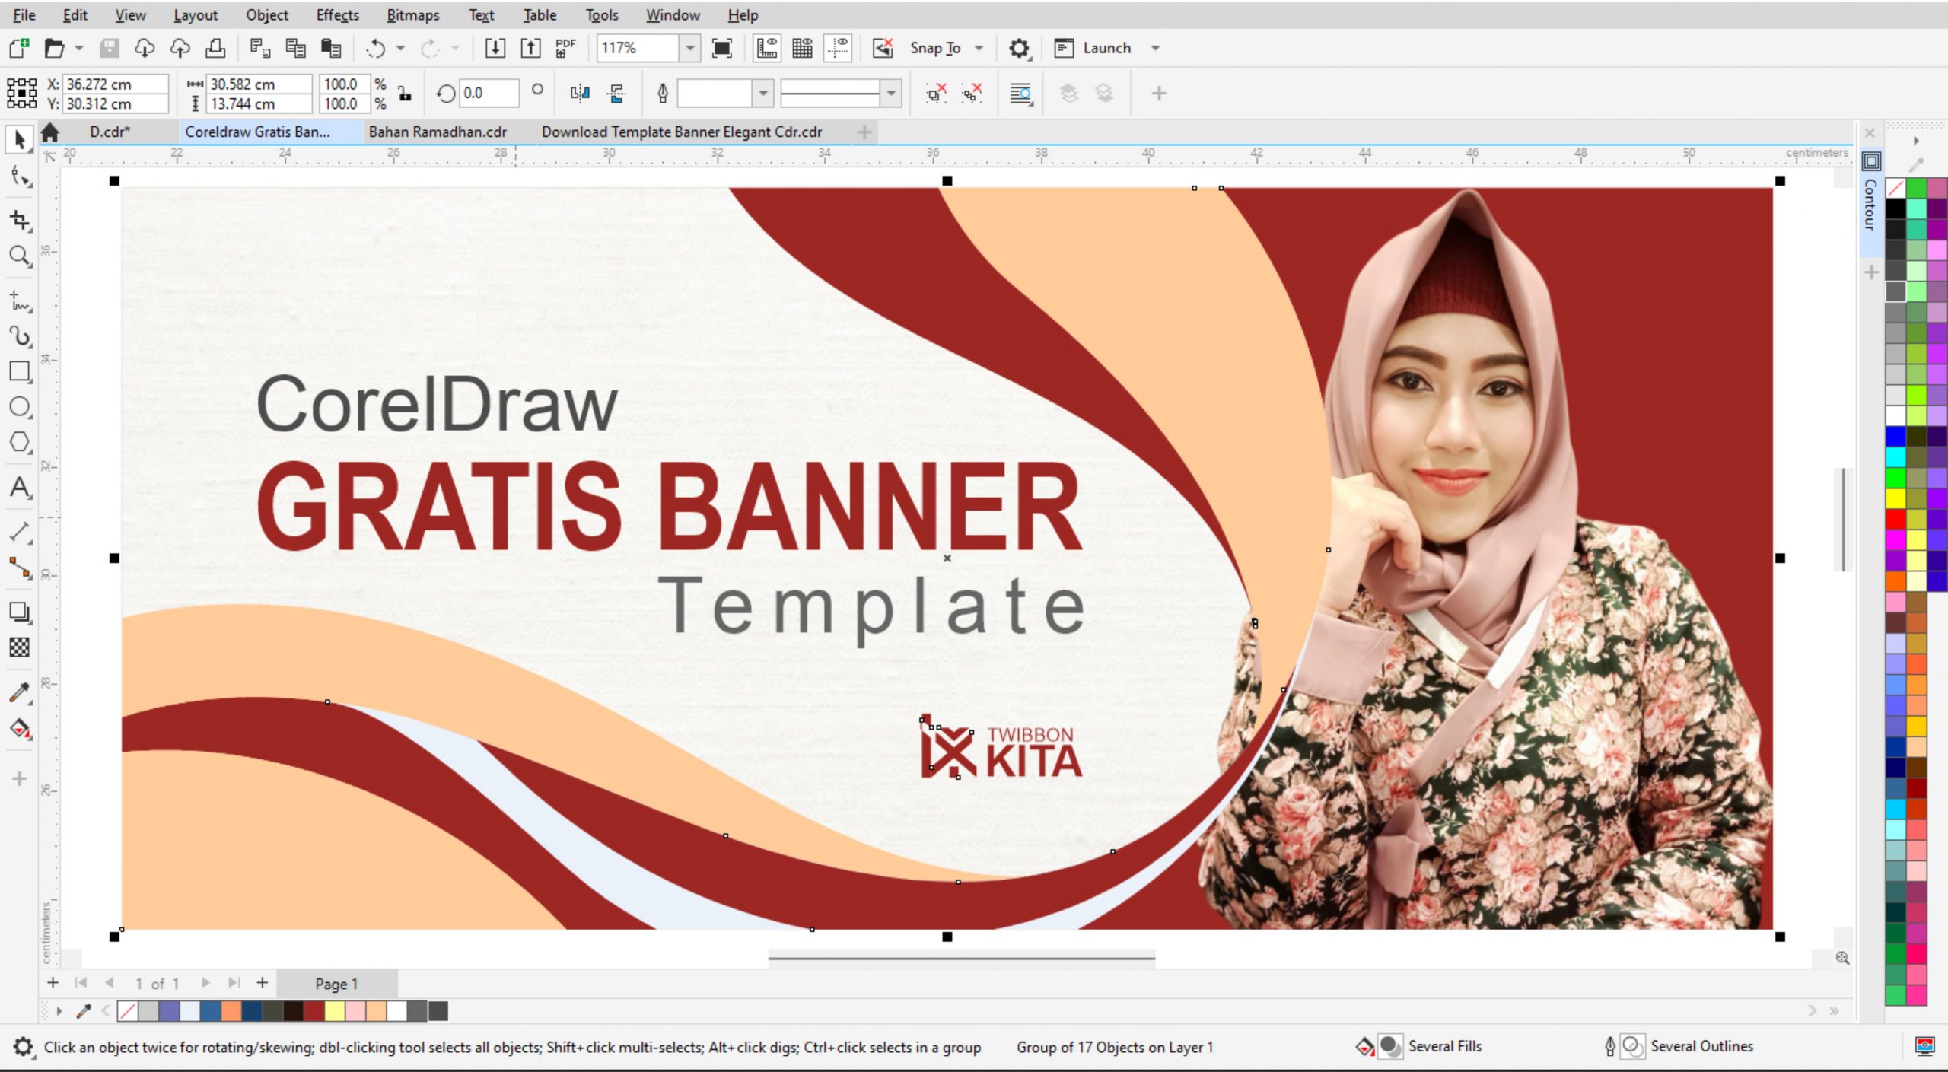The width and height of the screenshot is (1948, 1072).
Task: Select the Parallel Dimension tool
Action: 20,532
